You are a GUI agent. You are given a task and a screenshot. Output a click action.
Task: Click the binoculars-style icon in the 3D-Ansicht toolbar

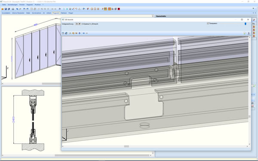70,33
